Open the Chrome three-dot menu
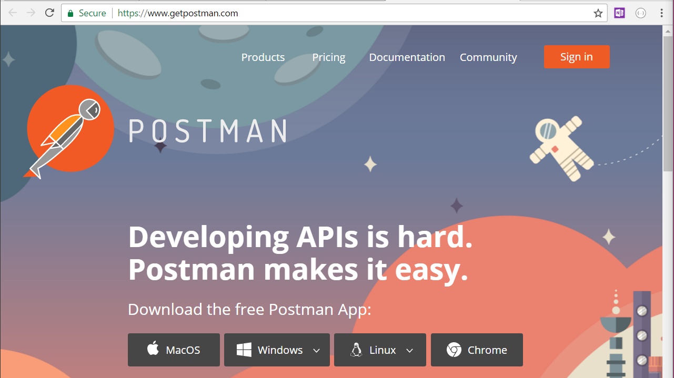The height and width of the screenshot is (378, 674). click(661, 13)
